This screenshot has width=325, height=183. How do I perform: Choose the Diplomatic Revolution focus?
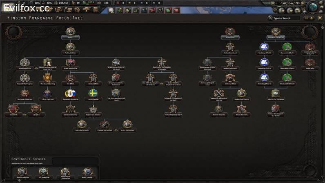pos(70,94)
